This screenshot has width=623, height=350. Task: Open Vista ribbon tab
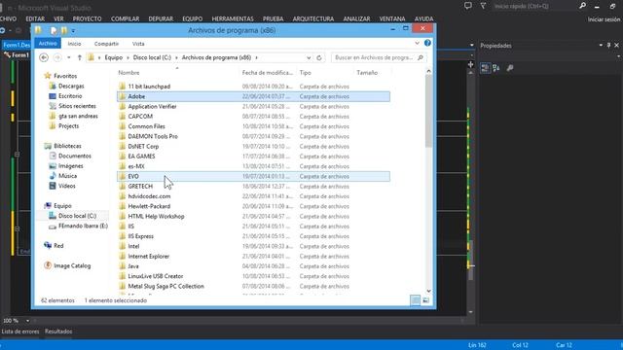pyautogui.click(x=138, y=44)
